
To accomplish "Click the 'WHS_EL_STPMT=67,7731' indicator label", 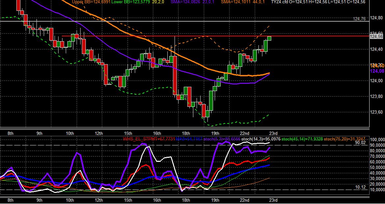I will pos(149,139).
